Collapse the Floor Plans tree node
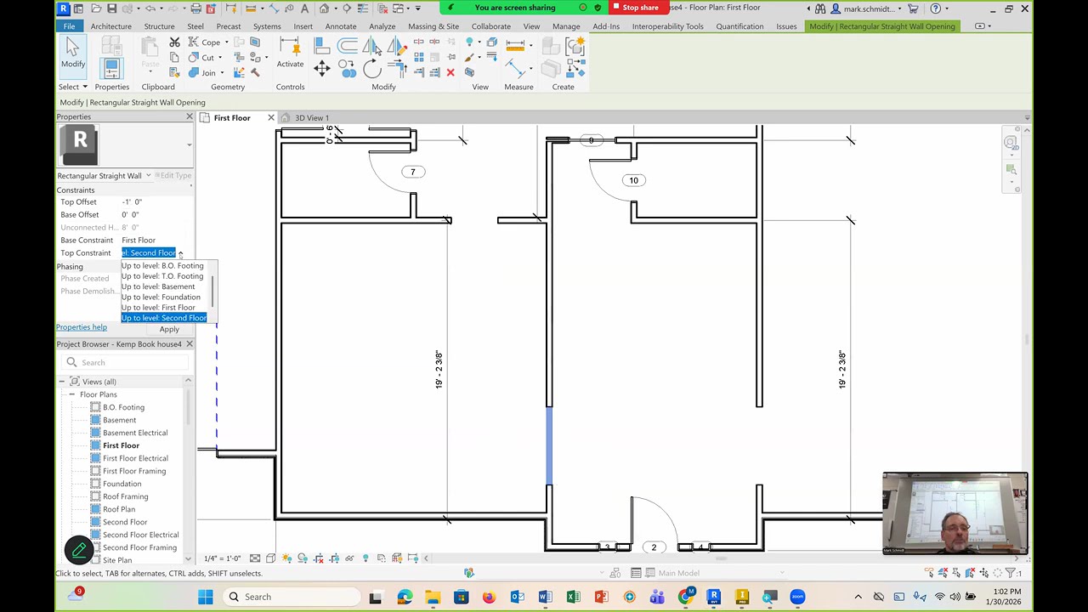Viewport: 1088px width, 612px height. click(x=72, y=394)
